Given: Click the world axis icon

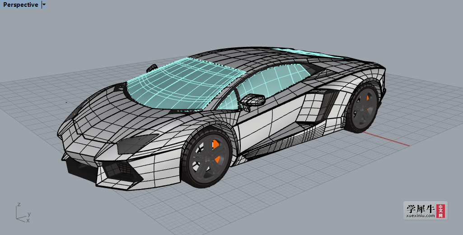Looking at the screenshot, I should click(x=23, y=212).
